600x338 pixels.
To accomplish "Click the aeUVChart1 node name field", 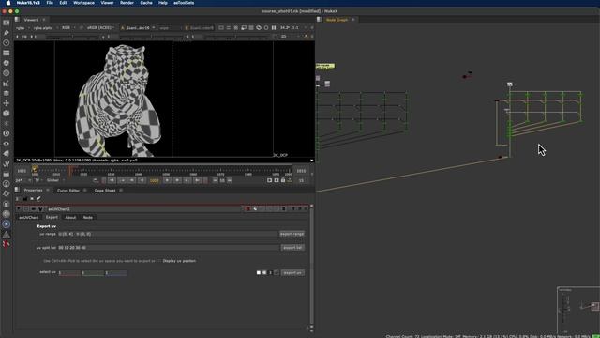I will tap(143, 209).
